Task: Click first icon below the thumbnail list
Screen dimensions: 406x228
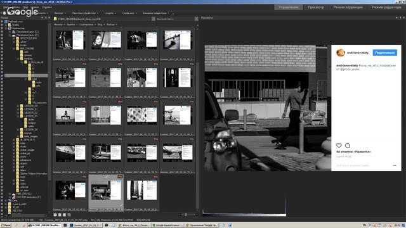Action: tap(55, 215)
